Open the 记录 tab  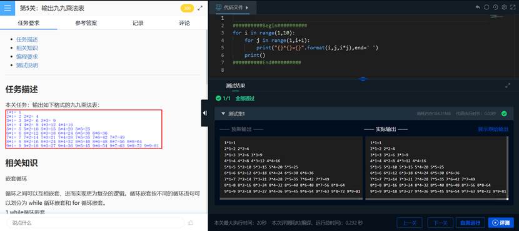[x=138, y=23]
